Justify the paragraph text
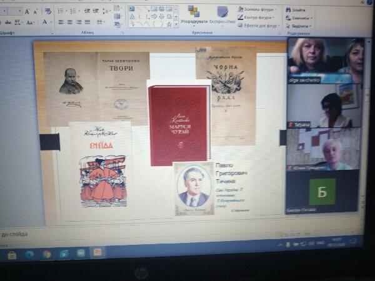The width and height of the screenshot is (375, 281). point(87,22)
